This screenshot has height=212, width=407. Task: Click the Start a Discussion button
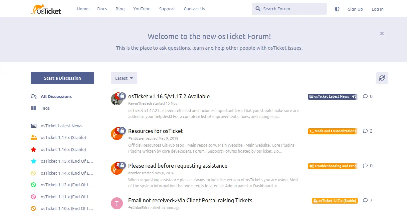62,78
